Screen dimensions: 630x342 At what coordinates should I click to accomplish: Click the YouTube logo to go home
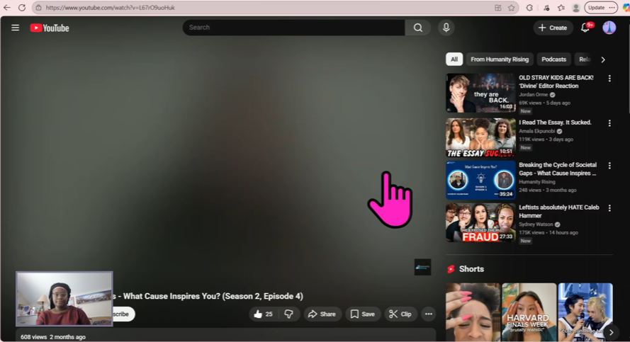click(50, 28)
